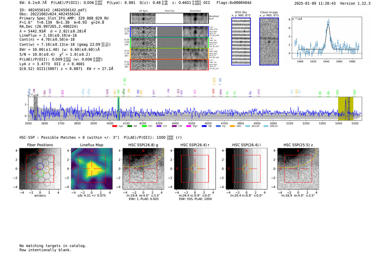This screenshot has width=390, height=265.
Task: Click the (K)CaII light blue legend swatch
Action: coord(248,126)
